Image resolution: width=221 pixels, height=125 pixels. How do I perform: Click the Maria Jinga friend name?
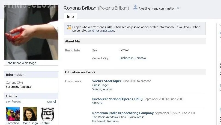coord(30,123)
